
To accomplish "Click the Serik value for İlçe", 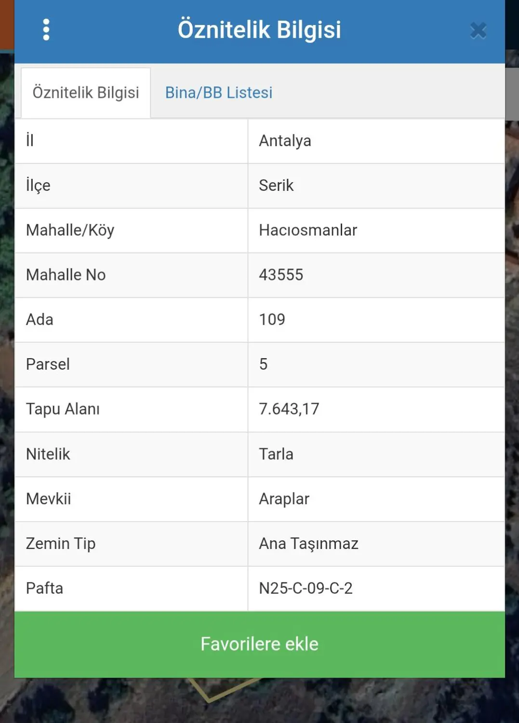I will point(276,186).
